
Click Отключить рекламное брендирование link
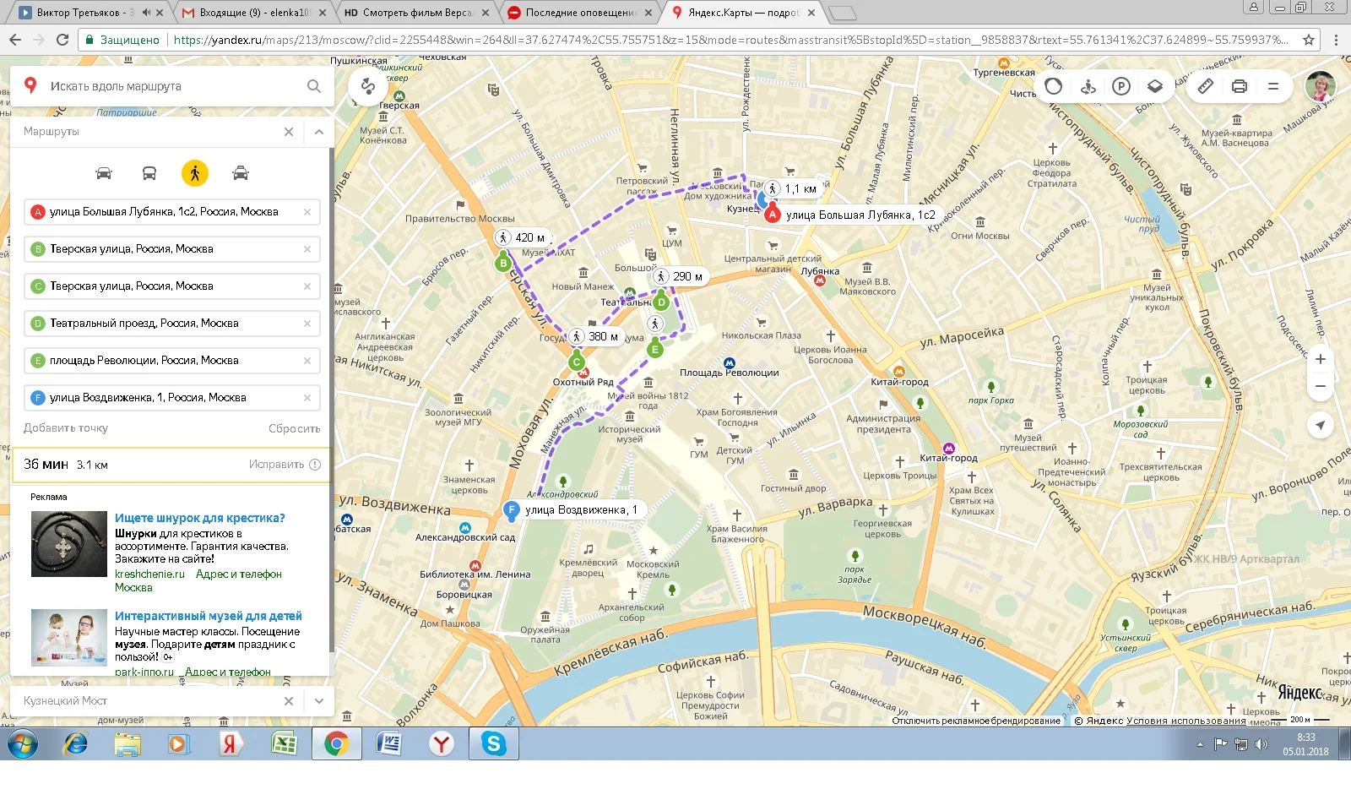tap(976, 721)
